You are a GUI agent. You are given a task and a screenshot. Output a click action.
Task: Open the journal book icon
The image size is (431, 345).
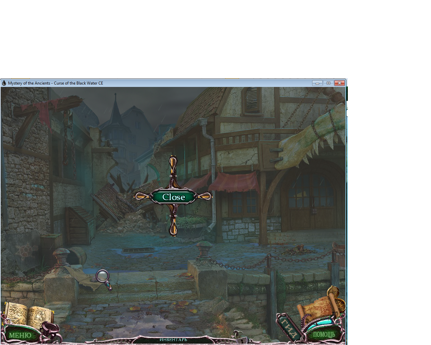pyautogui.click(x=28, y=315)
